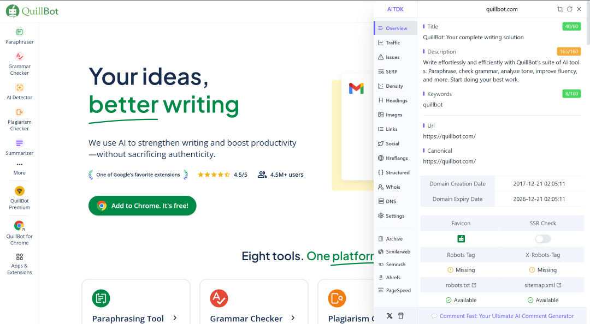
Task: Open QuillBot for Chrome sidebar icon
Action: click(x=20, y=226)
